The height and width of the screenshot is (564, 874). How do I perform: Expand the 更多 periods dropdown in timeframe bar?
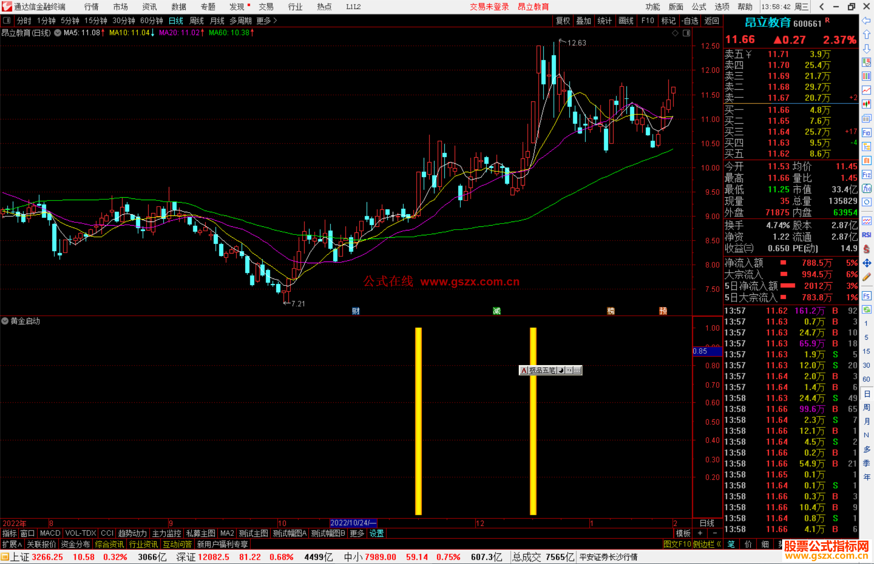point(267,21)
